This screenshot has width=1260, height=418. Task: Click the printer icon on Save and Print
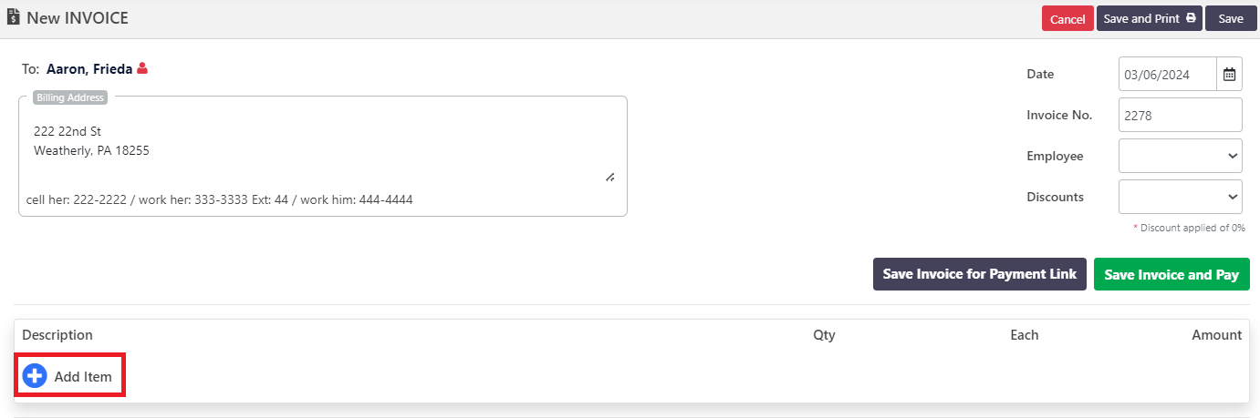tap(1191, 18)
